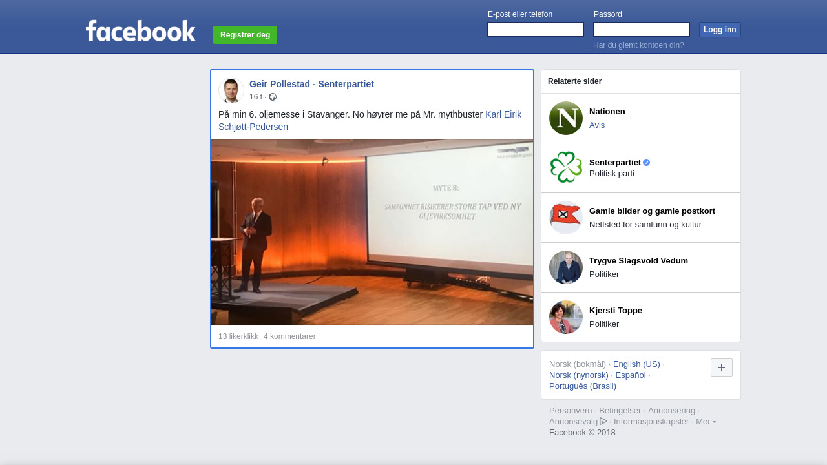Open the Senterpartiet clover logo
This screenshot has width=827, height=465.
[566, 168]
